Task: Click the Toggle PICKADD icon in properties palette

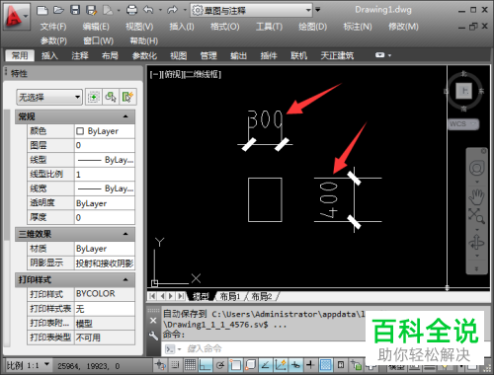Action: pyautogui.click(x=94, y=97)
